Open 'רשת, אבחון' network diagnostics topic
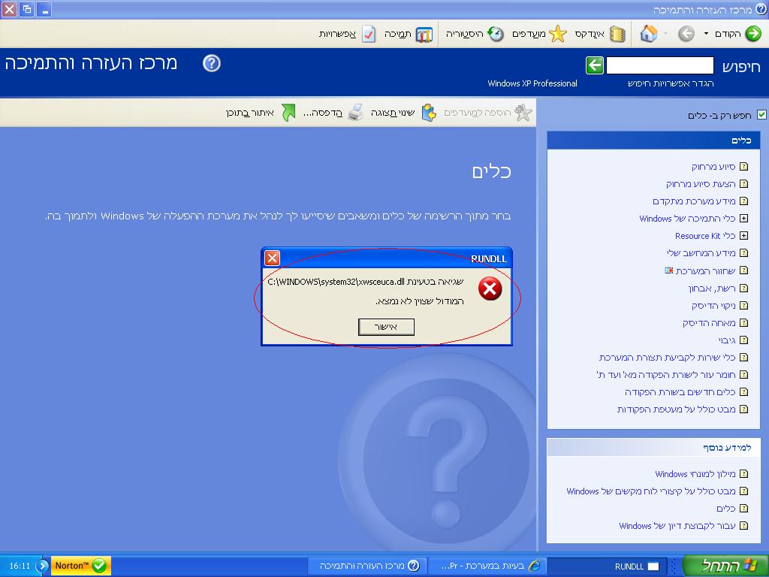 712,288
